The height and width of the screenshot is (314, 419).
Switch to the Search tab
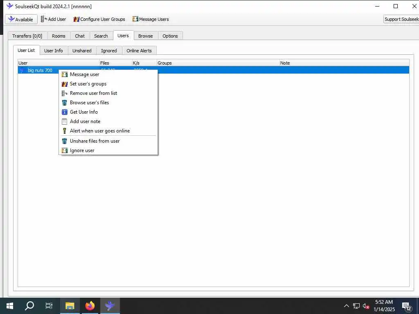[101, 36]
